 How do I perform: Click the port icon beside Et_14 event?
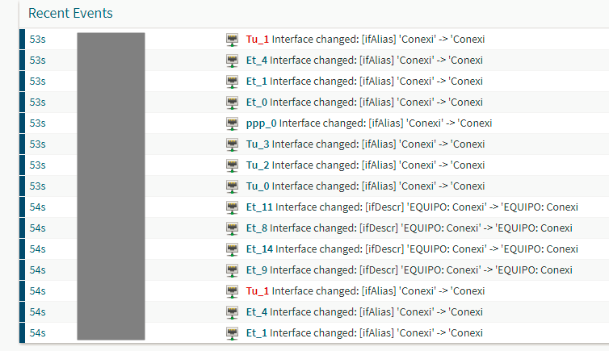[233, 249]
